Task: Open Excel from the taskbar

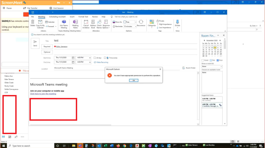Action: click(x=106, y=146)
